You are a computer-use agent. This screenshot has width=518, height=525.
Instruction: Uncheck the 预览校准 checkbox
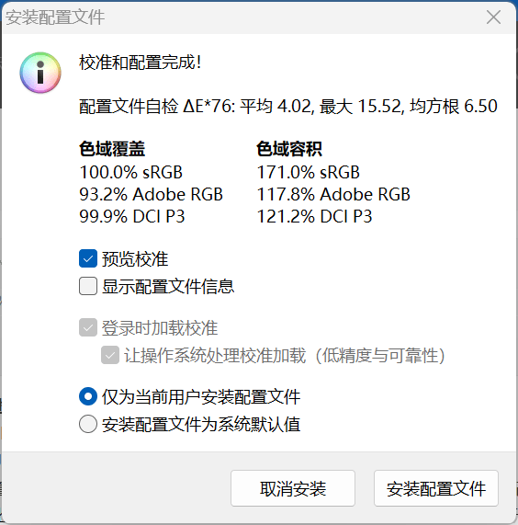pos(88,258)
